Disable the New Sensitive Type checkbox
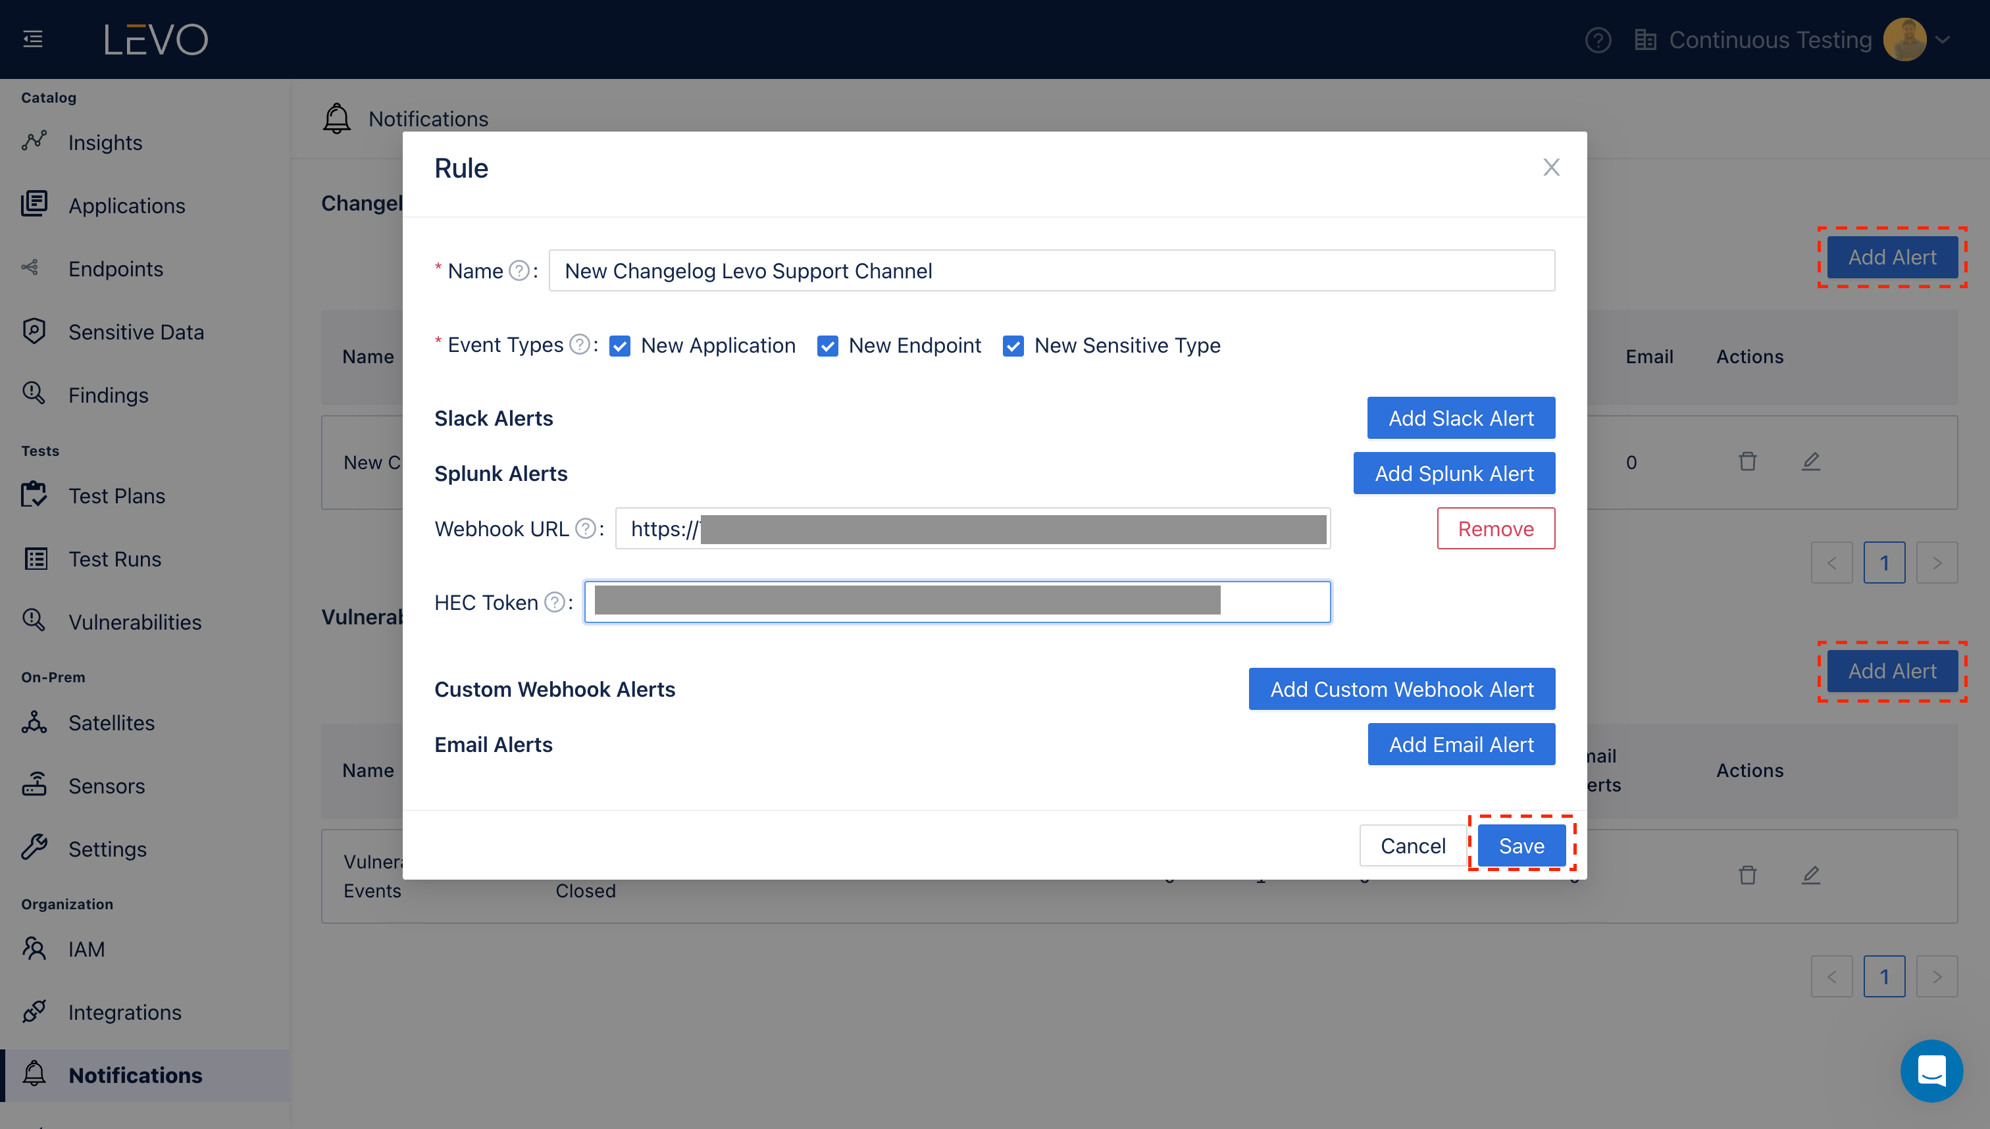 (x=1013, y=346)
